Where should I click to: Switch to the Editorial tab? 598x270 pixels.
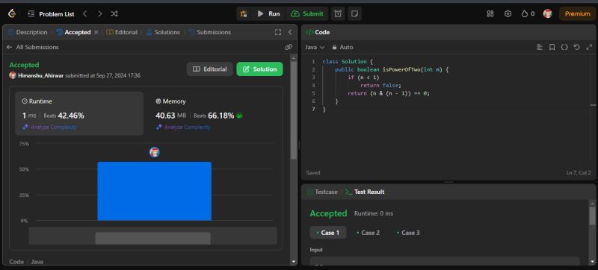[122, 32]
